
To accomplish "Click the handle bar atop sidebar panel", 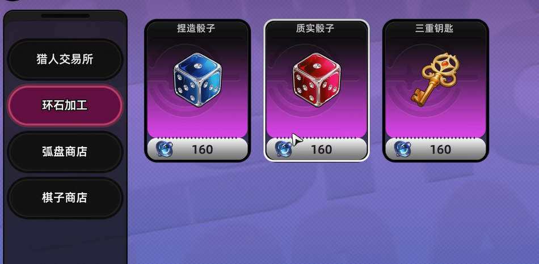I will pyautogui.click(x=65, y=16).
